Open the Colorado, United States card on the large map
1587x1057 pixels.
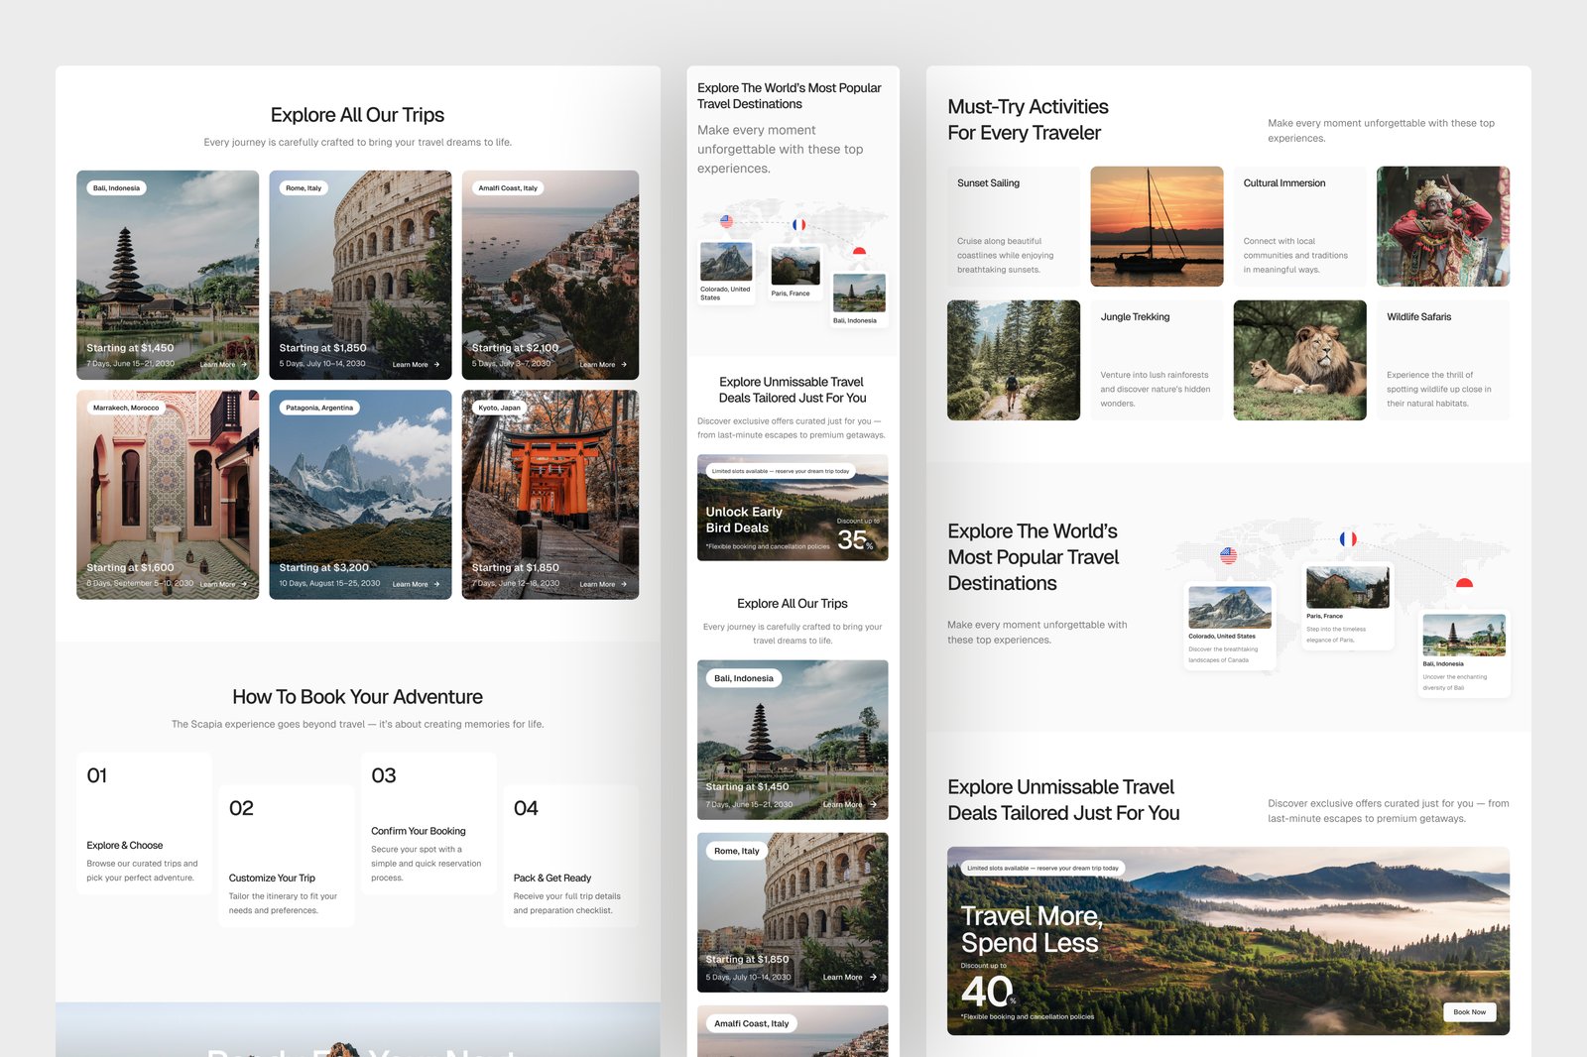coord(1230,627)
